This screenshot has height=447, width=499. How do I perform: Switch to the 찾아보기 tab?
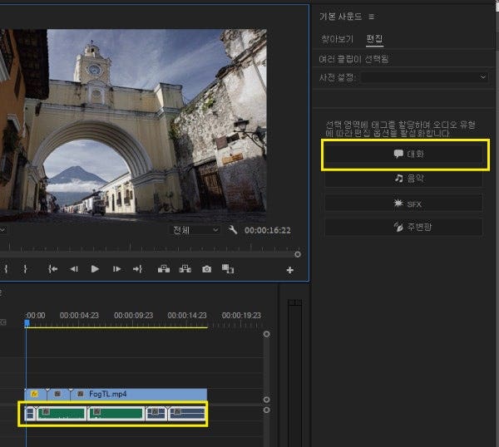tap(337, 39)
